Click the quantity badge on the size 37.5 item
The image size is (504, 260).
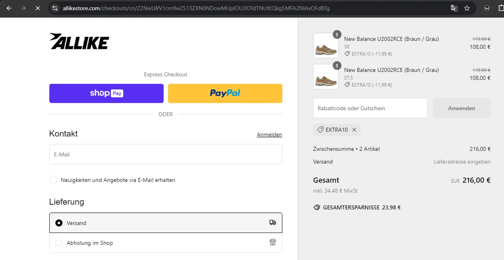337,66
